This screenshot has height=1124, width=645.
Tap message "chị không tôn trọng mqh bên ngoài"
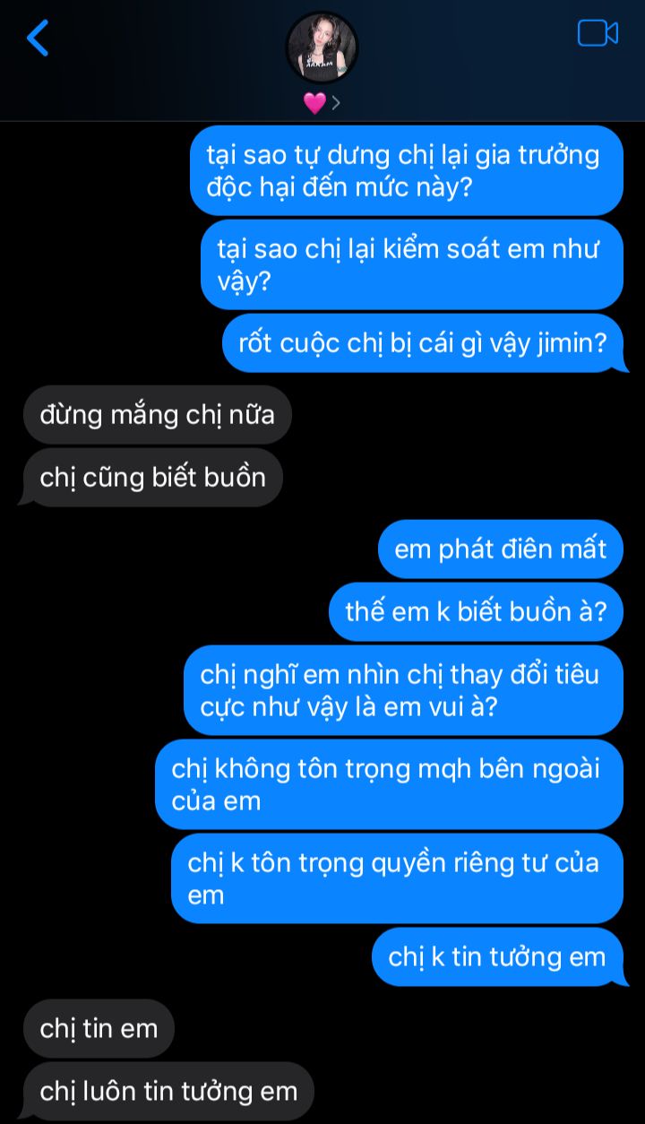(x=390, y=784)
